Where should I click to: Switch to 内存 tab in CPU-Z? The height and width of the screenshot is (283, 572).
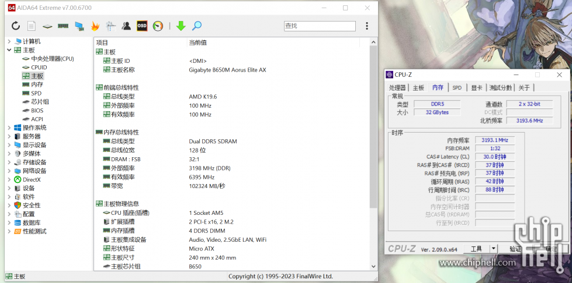pos(438,87)
